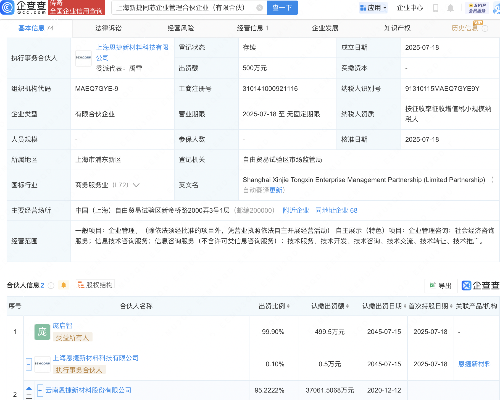500x400 pixels.
Task: Switch to 基本信息 tab
Action: point(36,28)
